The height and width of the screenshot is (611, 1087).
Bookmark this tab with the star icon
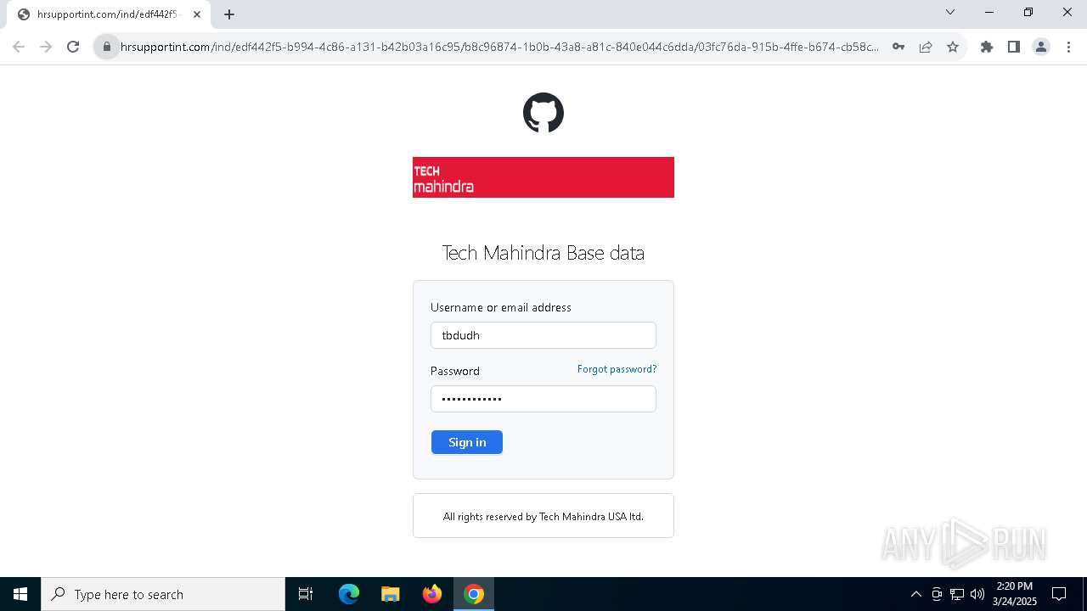point(953,47)
